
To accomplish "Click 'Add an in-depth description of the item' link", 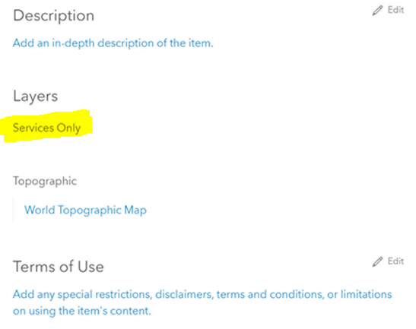I will [x=113, y=43].
